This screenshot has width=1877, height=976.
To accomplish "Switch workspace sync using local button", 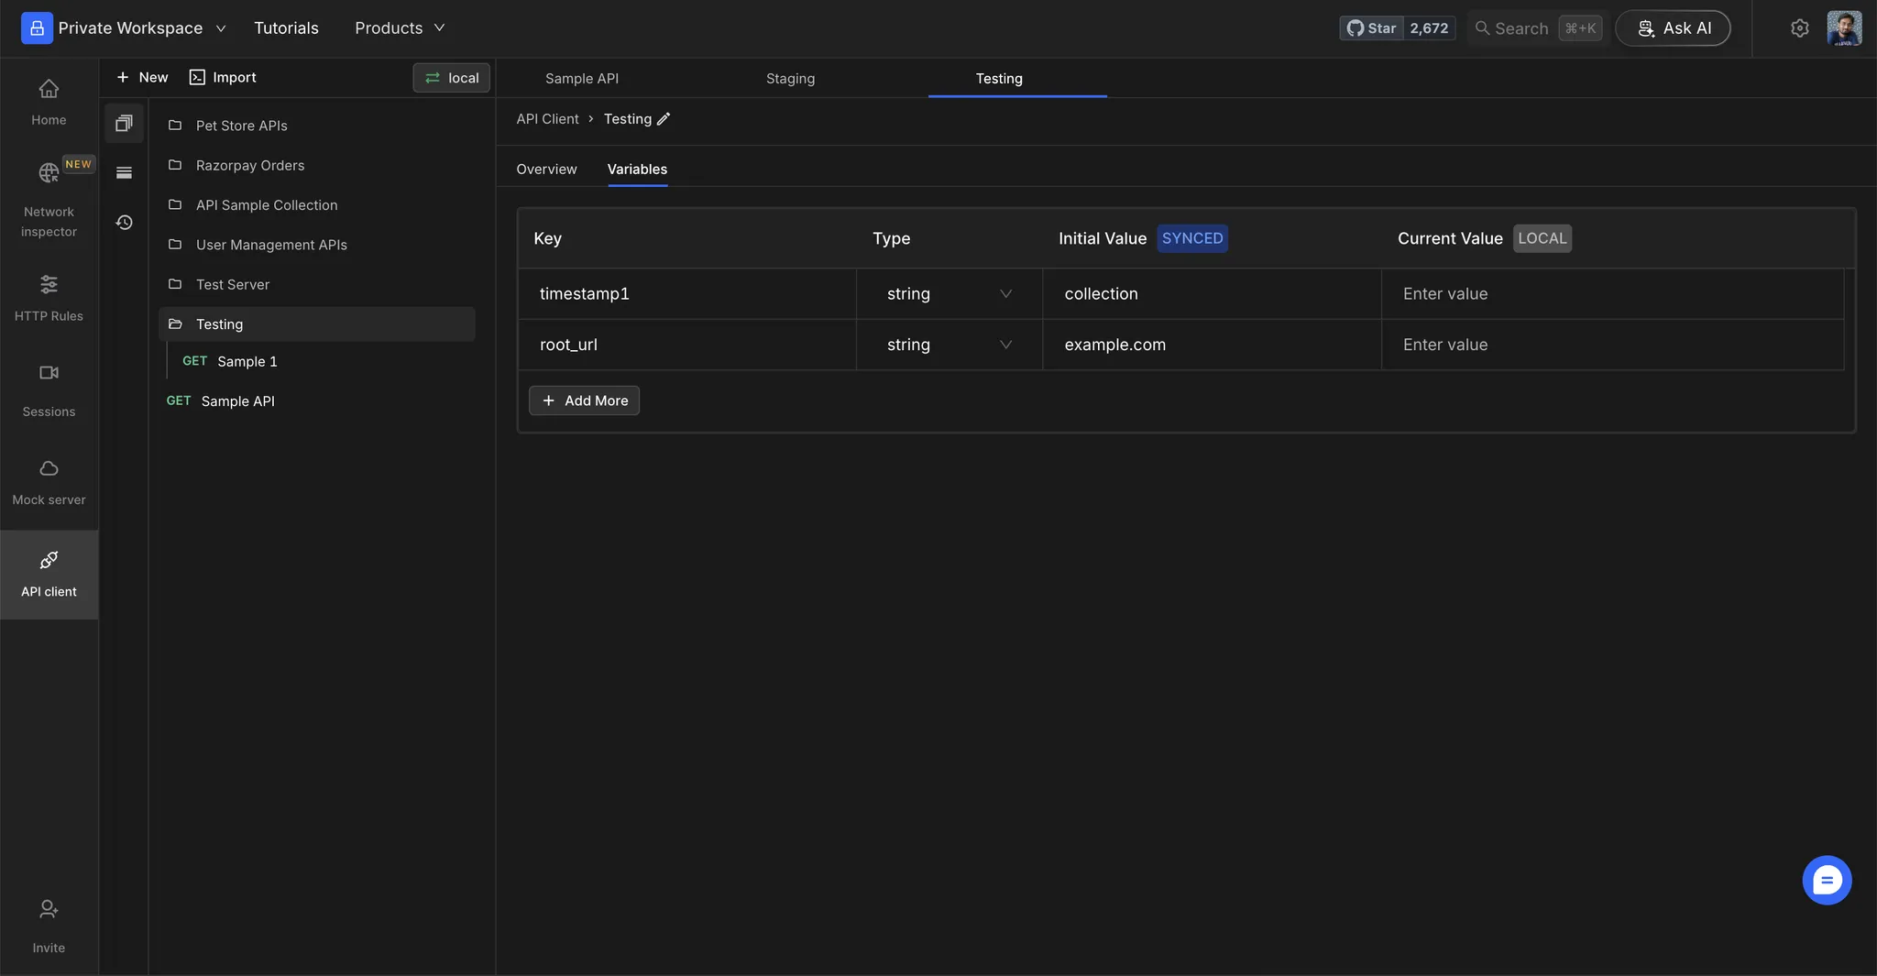I will 451,78.
